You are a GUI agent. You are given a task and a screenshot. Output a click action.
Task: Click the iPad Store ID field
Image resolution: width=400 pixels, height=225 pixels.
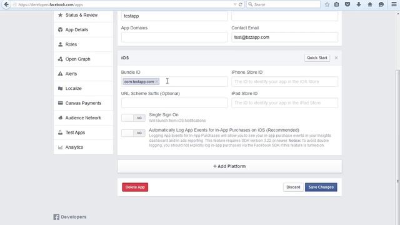[x=285, y=102]
